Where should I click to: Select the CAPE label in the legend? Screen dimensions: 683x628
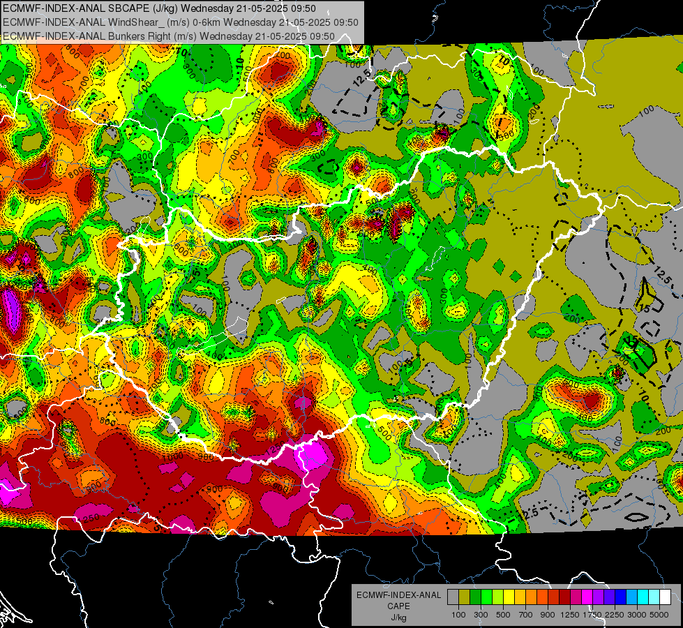point(398,606)
